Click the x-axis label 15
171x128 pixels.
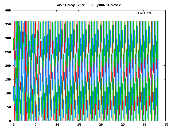(79, 125)
